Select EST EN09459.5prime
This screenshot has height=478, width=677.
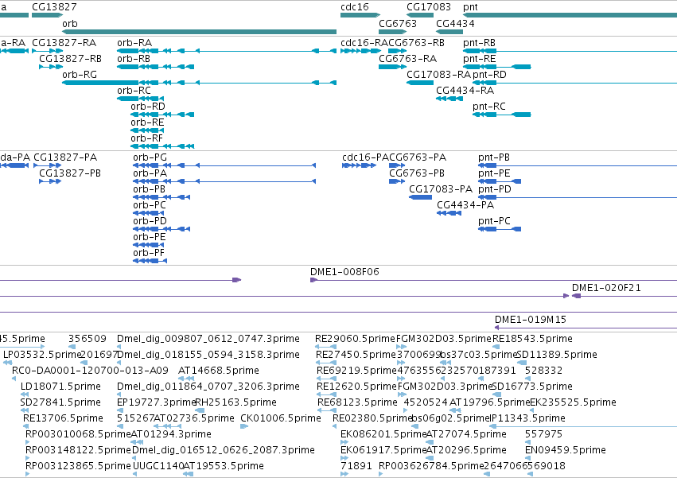566,450
